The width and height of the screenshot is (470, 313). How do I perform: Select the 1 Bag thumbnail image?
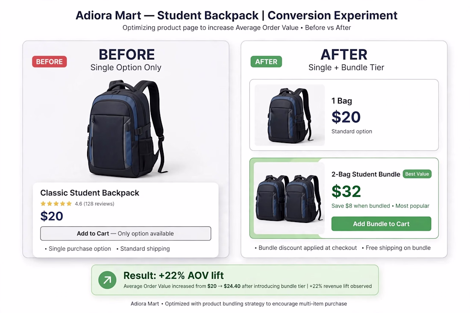coord(290,115)
